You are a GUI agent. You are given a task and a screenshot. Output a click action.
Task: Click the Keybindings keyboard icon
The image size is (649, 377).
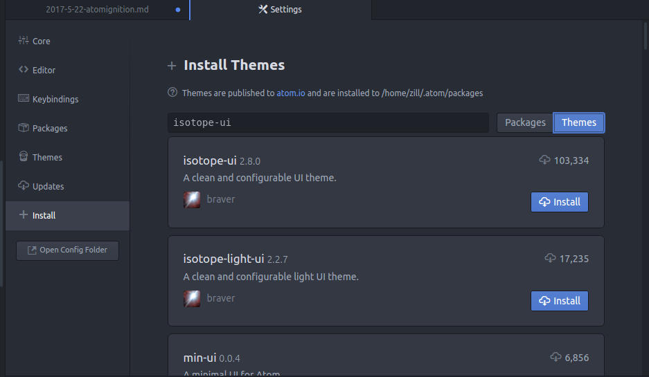point(24,98)
